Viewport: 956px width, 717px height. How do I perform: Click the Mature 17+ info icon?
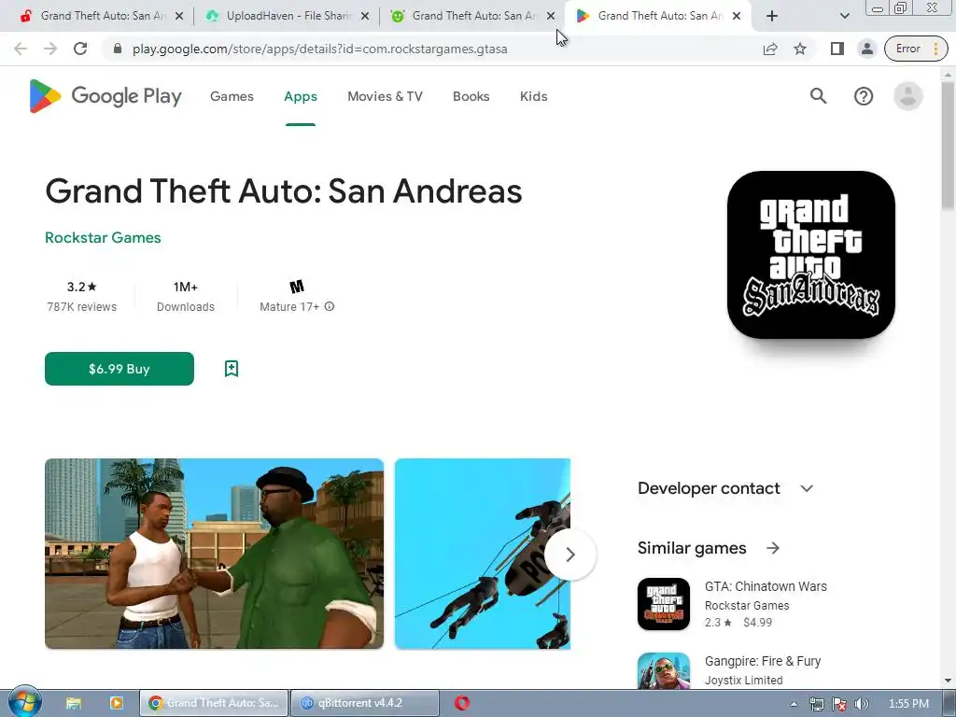pyautogui.click(x=330, y=306)
